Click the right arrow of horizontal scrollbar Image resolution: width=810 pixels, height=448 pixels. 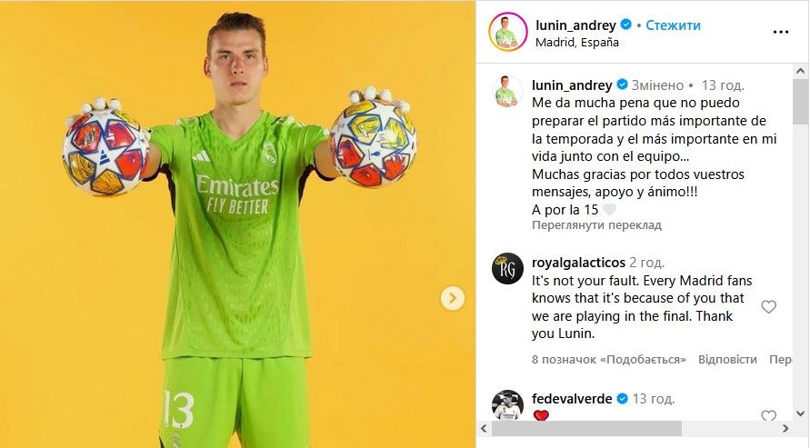point(785,428)
